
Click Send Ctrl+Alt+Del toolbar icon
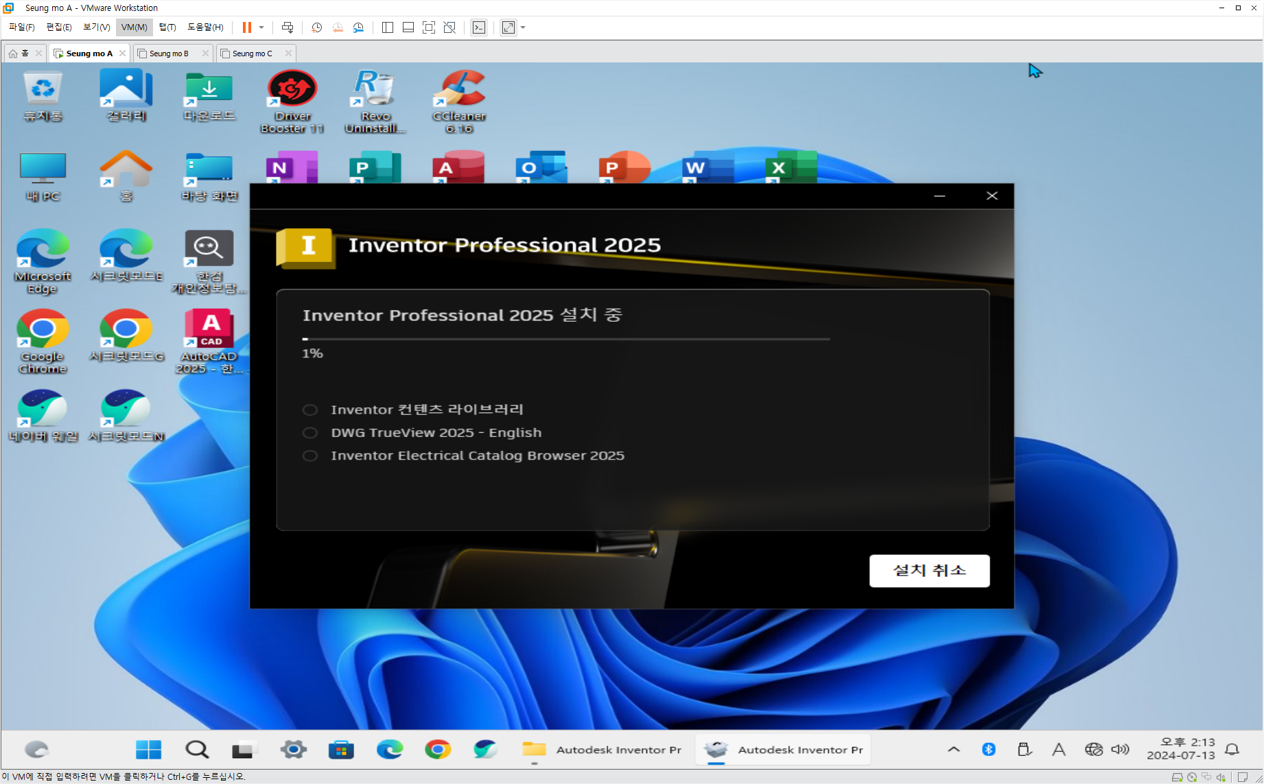coord(288,27)
